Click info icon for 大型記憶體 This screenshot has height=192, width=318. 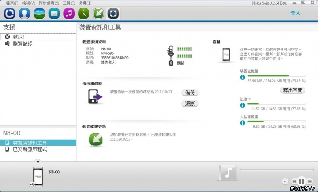[x=243, y=123]
